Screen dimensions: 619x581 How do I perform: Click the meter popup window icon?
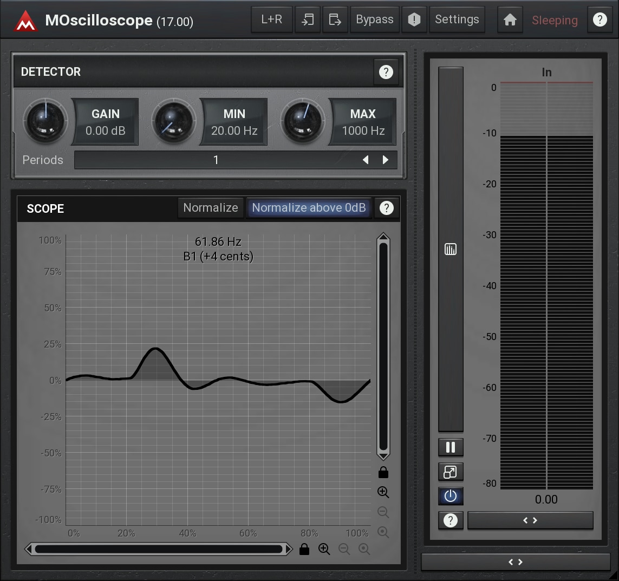coord(451,472)
